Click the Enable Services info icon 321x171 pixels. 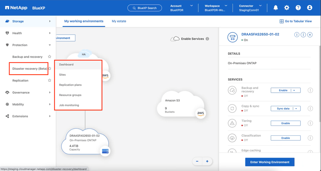tap(207, 39)
